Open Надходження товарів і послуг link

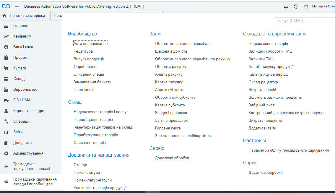point(101,112)
